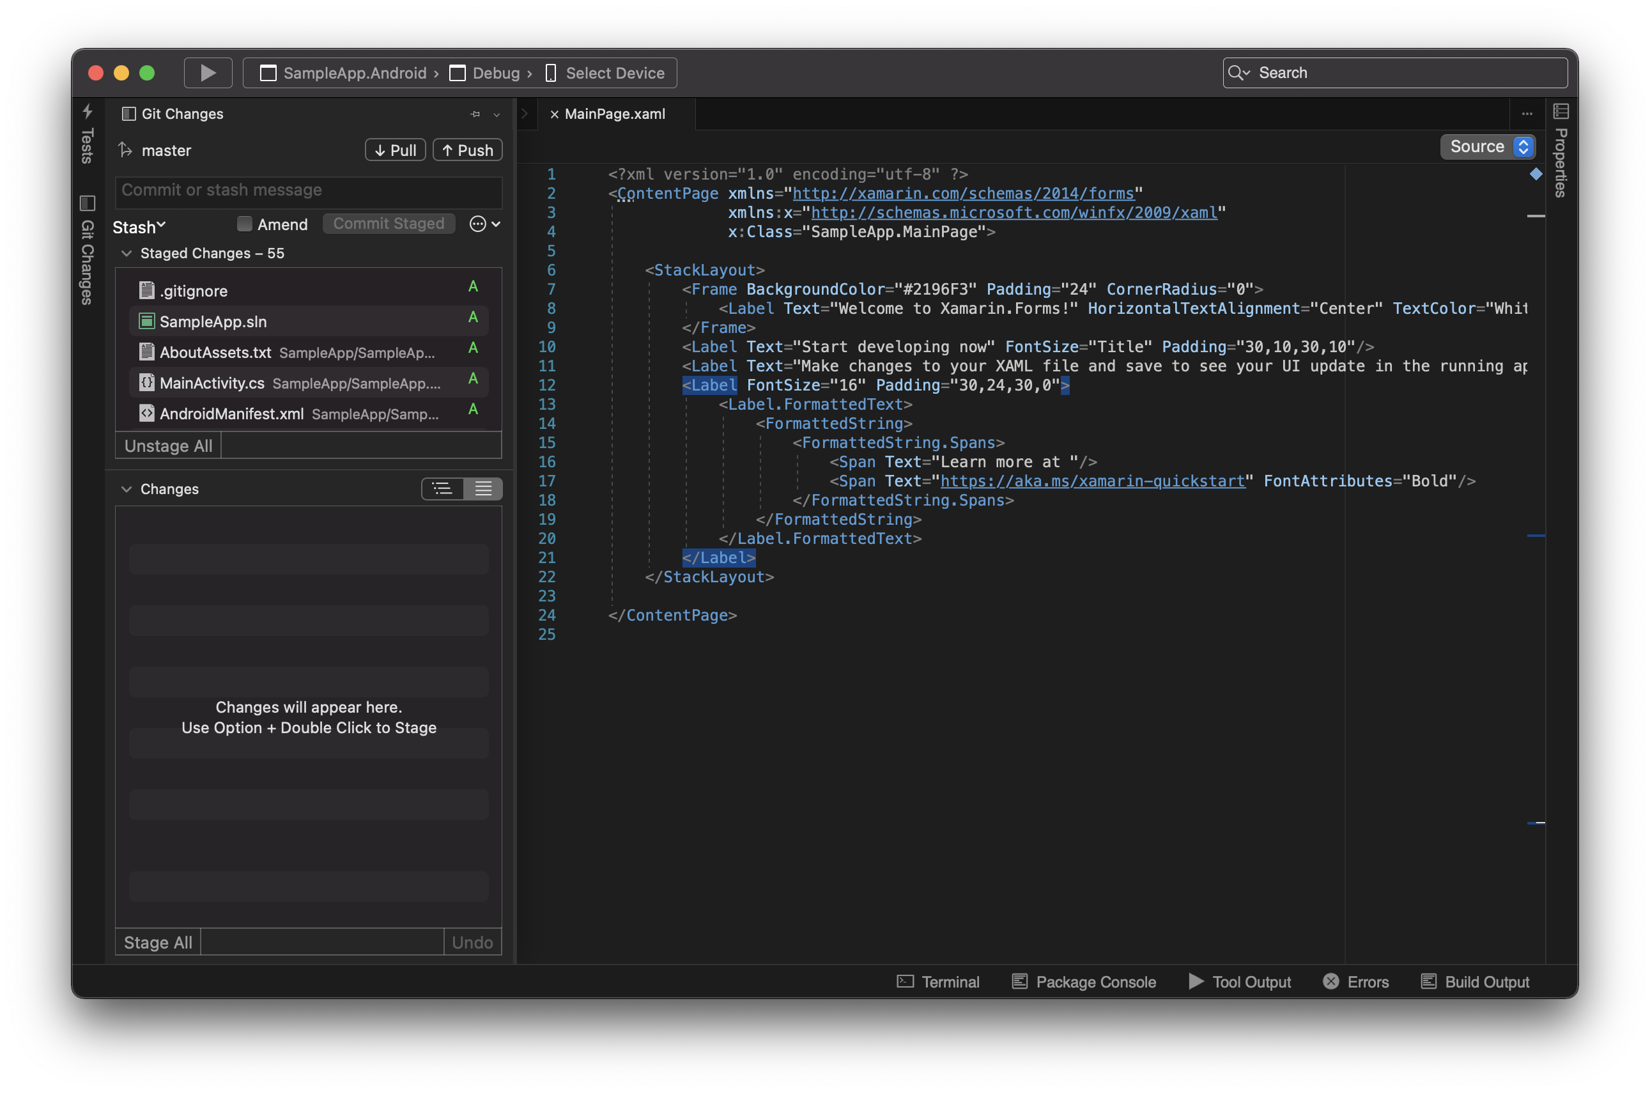Open the Package Console pad
The height and width of the screenshot is (1093, 1650).
click(x=1084, y=982)
